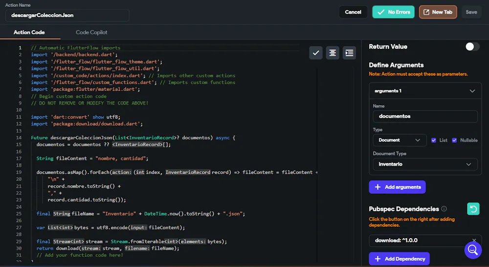The width and height of the screenshot is (489, 267).
Task: Click the Cancel button
Action: pos(353,12)
